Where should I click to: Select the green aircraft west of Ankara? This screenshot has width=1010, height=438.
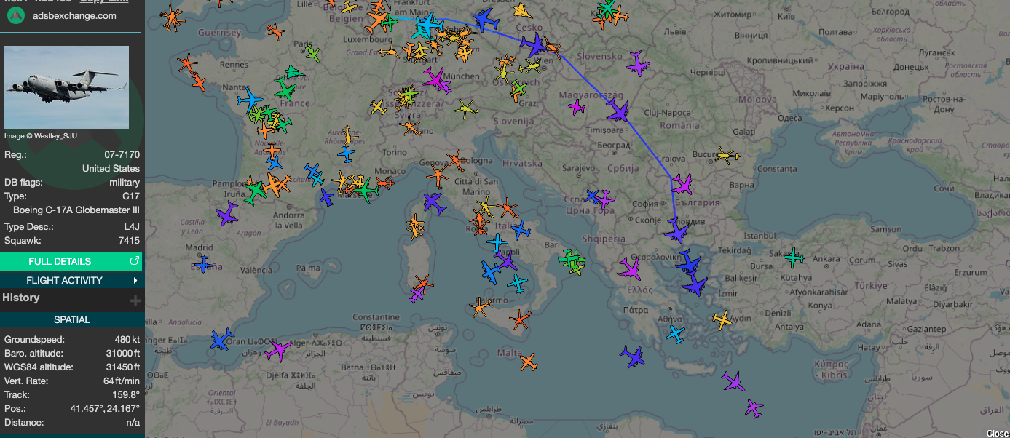pyautogui.click(x=794, y=257)
